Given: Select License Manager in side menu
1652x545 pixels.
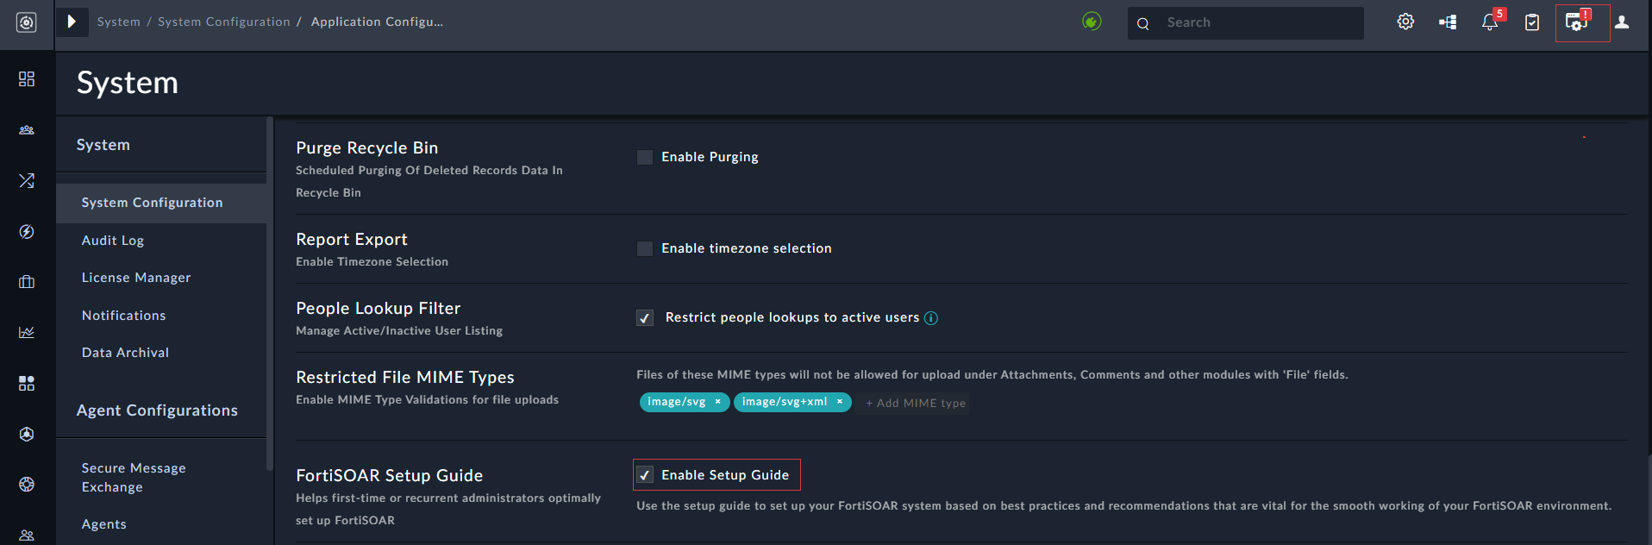Looking at the screenshot, I should tap(136, 278).
